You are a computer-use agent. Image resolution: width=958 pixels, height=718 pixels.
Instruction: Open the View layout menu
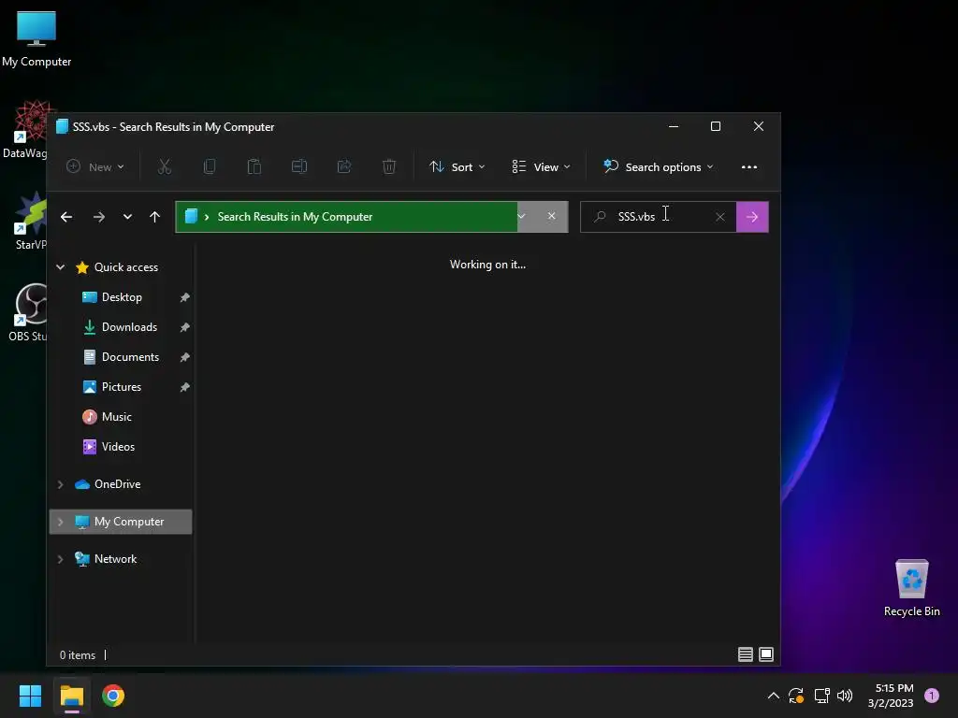click(x=541, y=166)
